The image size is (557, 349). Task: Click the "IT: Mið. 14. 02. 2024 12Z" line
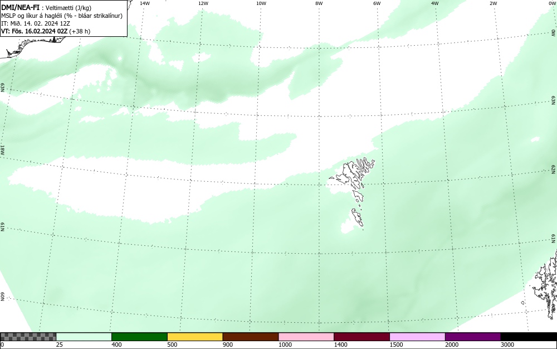click(36, 23)
